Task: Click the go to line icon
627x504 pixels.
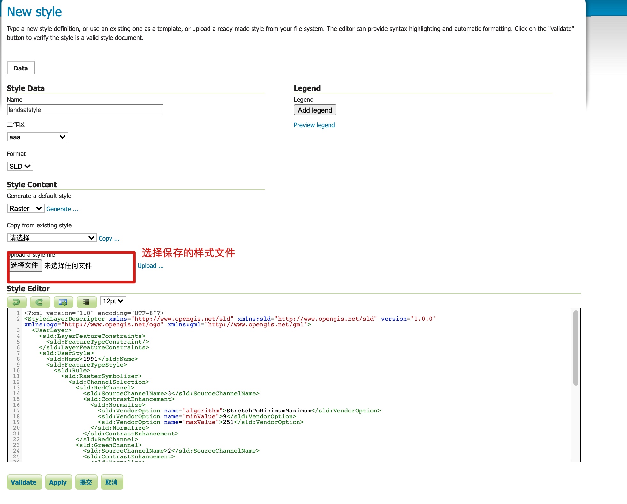Action: point(63,301)
